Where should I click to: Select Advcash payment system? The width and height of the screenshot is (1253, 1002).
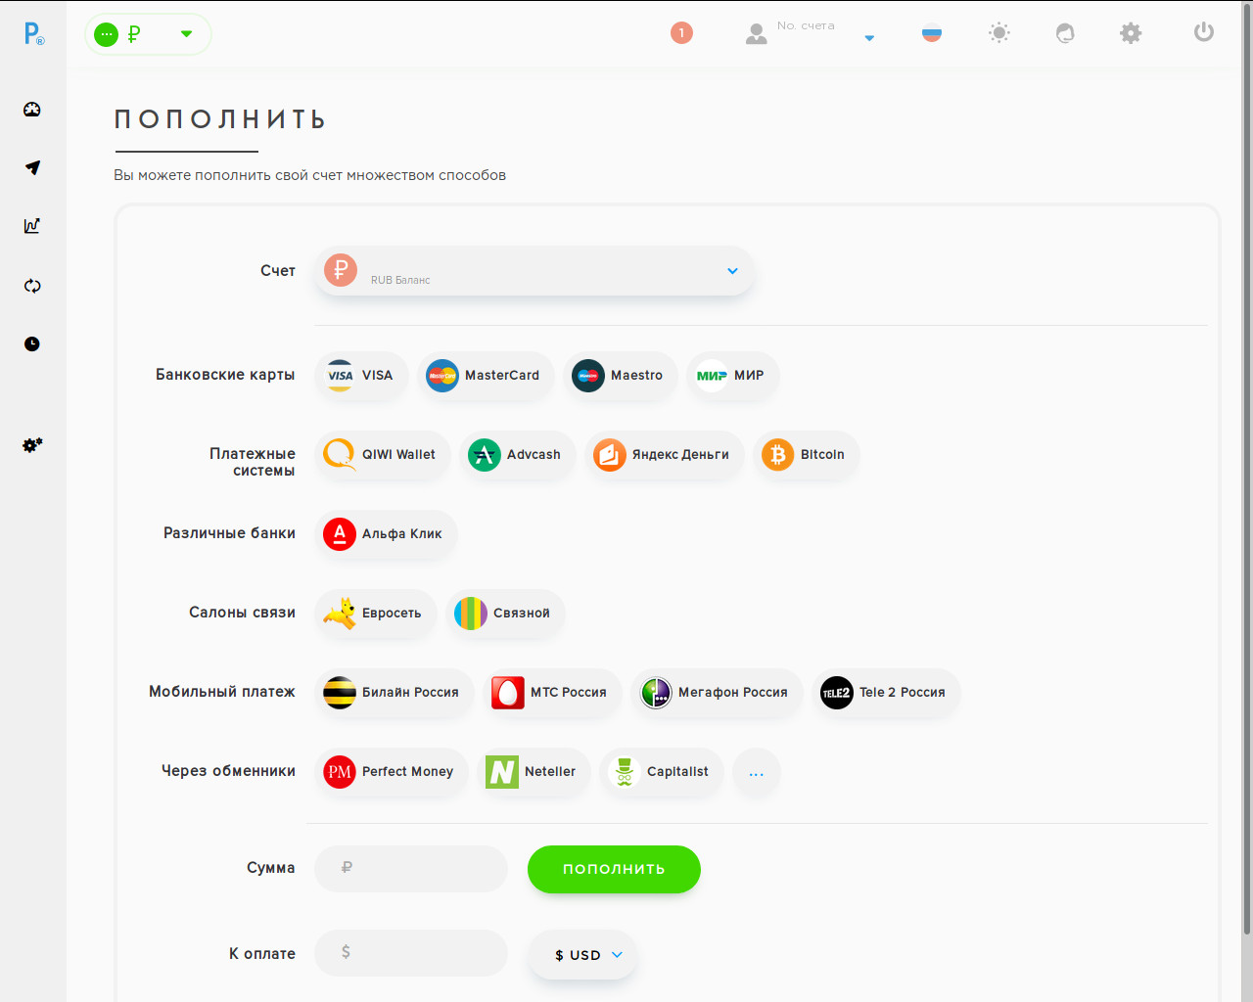(518, 455)
